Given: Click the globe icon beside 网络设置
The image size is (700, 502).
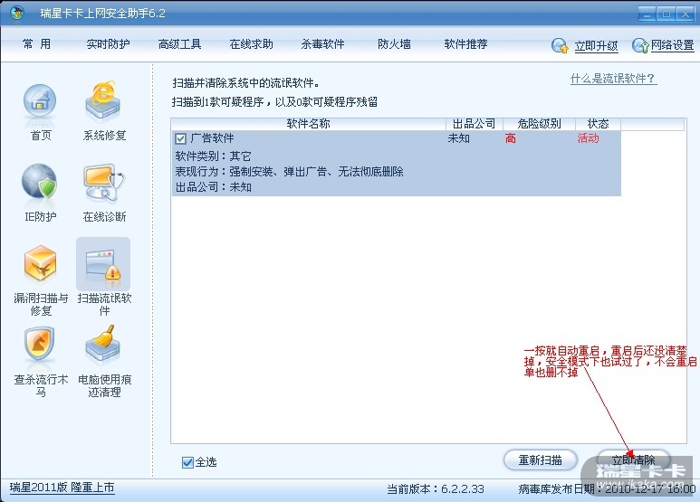Looking at the screenshot, I should pyautogui.click(x=640, y=45).
